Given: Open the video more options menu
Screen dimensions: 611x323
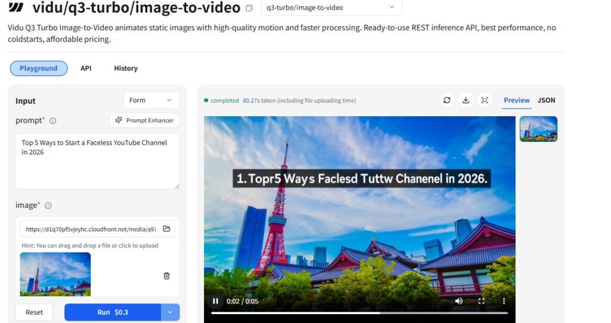Looking at the screenshot, I should pyautogui.click(x=504, y=302).
